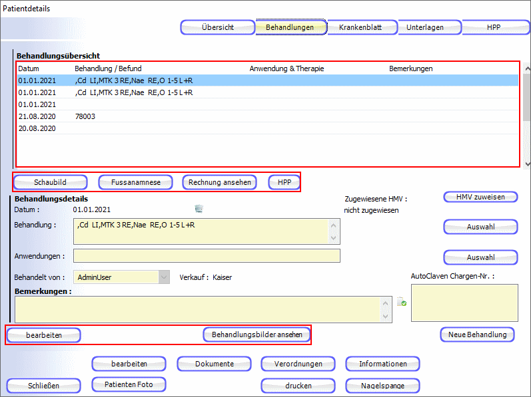Image resolution: width=531 pixels, height=397 pixels.
Task: Click Auswahl button next to Anwendungen field
Action: coord(480,257)
